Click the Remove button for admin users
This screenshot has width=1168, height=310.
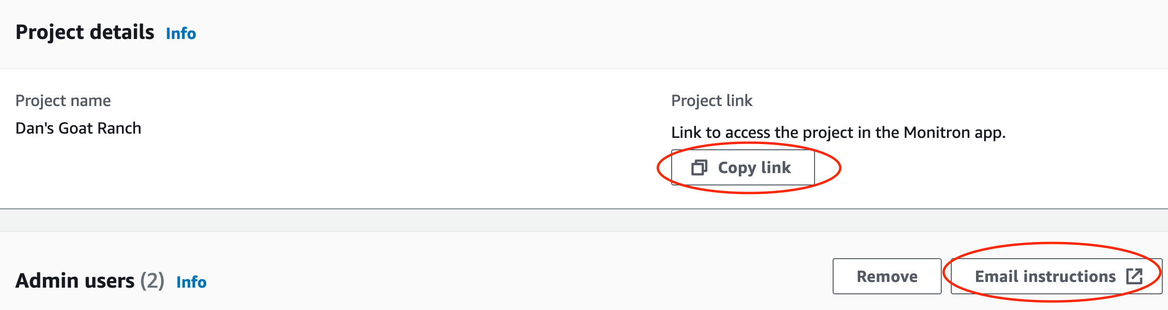tap(886, 276)
